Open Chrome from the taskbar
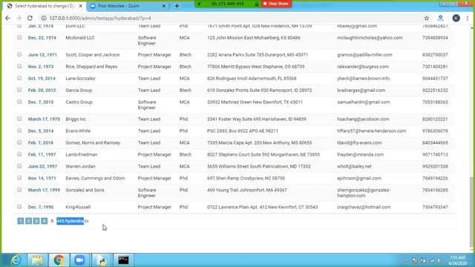This screenshot has width=475, height=267. coord(59,260)
